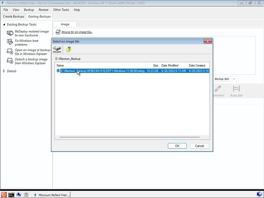Collapse the Existing Backup Tasks section

[4, 24]
